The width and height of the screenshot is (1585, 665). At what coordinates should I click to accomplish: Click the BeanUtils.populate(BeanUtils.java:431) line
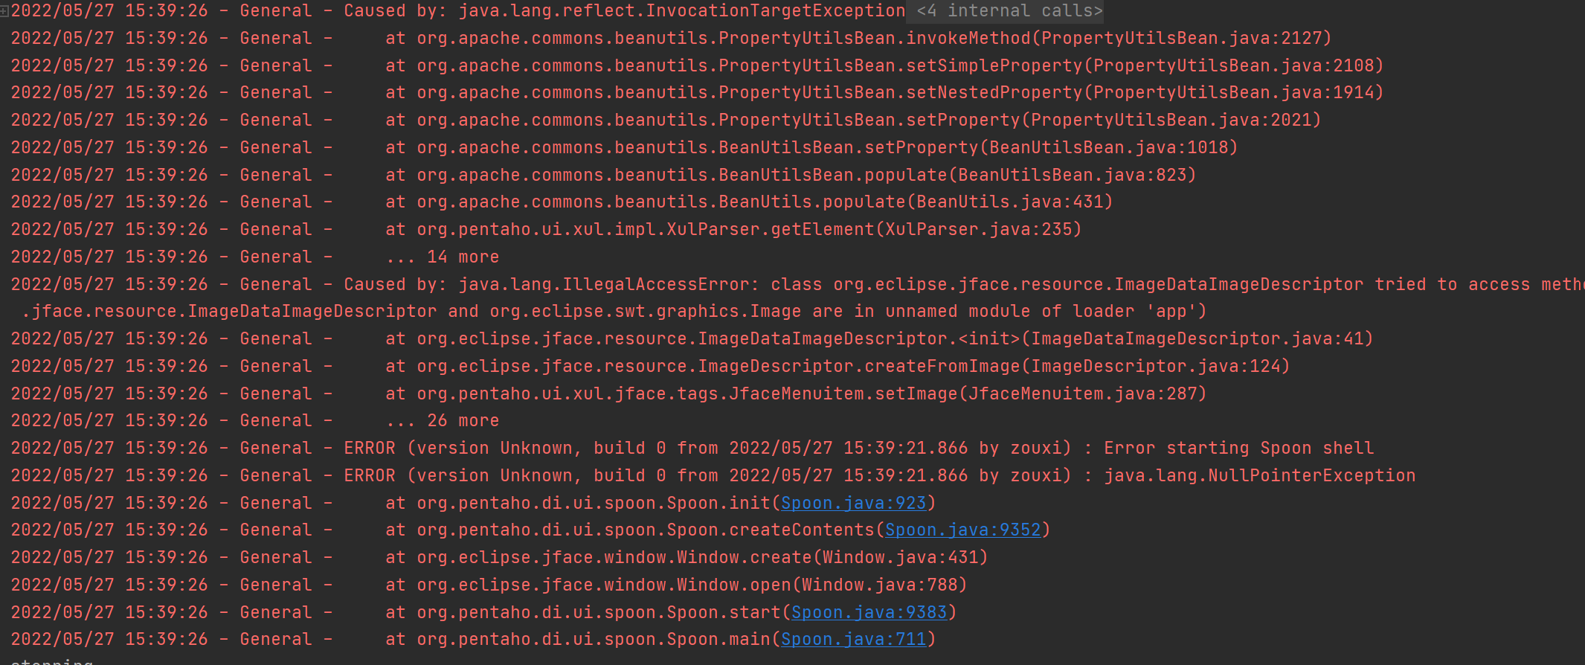764,202
